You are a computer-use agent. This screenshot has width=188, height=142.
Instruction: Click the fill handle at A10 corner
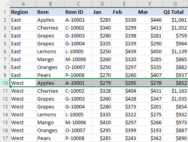(x=11, y=86)
